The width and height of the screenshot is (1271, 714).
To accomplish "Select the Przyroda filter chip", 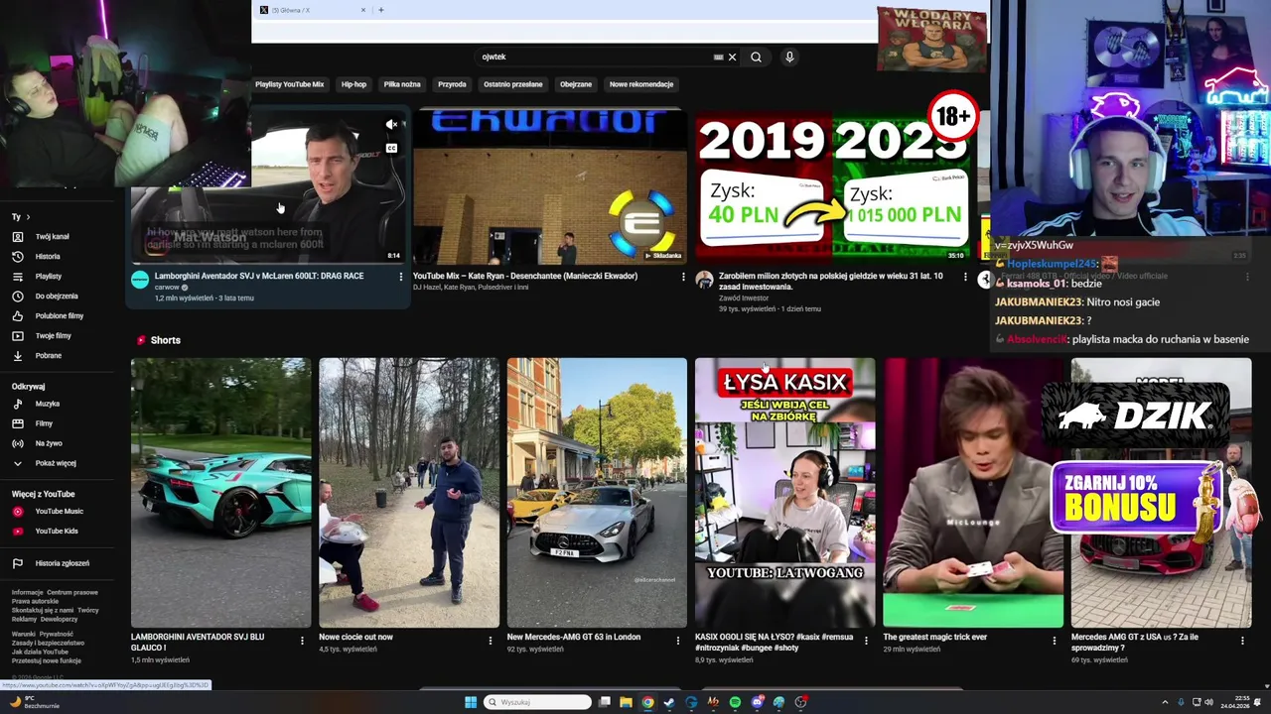I will tap(452, 84).
